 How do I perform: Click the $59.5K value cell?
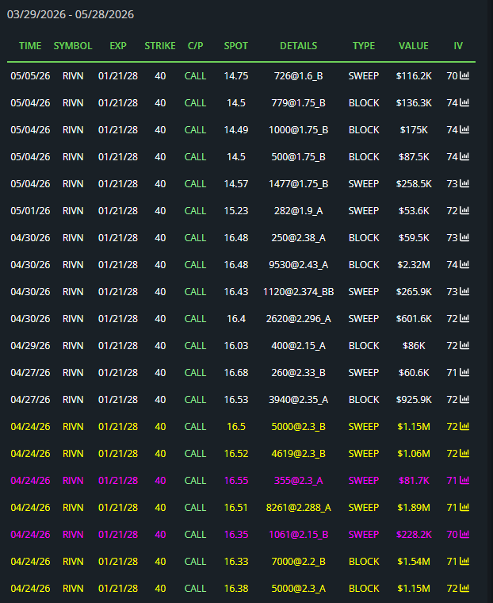414,237
